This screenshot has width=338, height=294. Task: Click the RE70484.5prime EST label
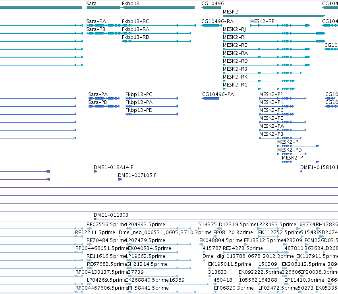coord(106,240)
